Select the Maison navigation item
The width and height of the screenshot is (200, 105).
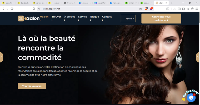[44, 17]
